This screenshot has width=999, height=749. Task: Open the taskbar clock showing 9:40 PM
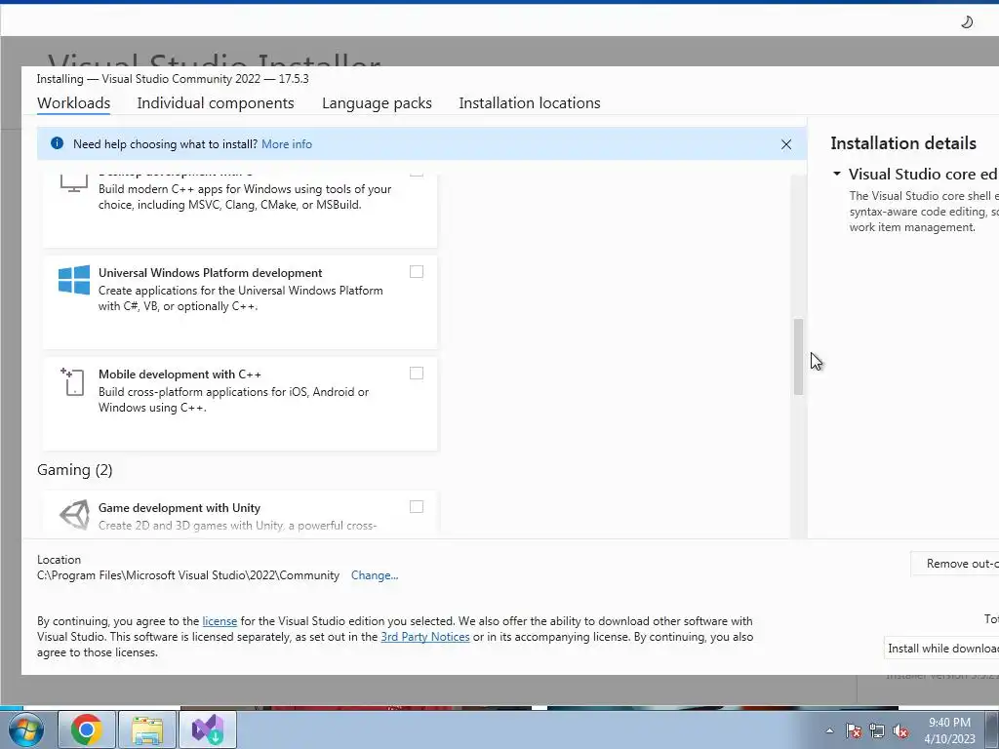[949, 730]
